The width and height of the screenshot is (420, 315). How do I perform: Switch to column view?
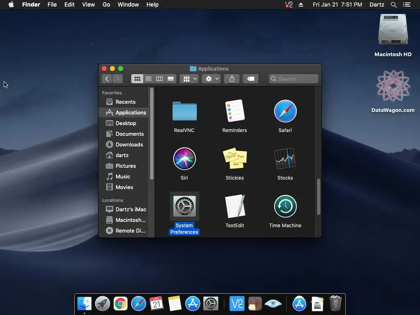point(160,79)
